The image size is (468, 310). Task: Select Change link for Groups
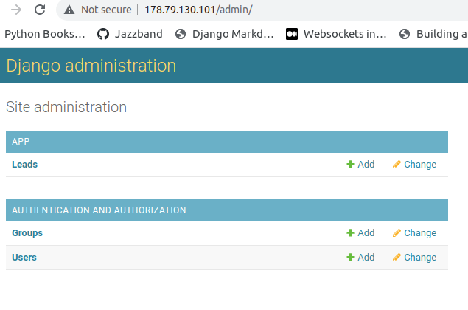point(415,233)
